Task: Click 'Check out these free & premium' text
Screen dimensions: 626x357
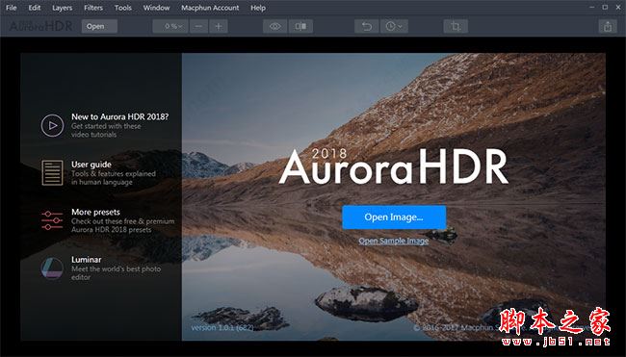Action: click(123, 225)
